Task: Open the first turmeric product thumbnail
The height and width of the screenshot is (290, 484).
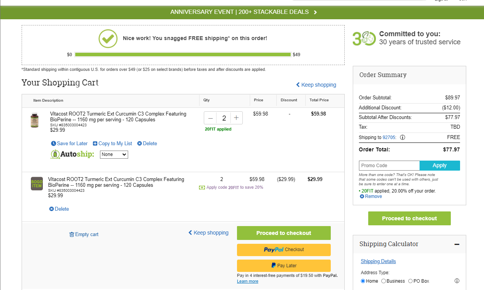Action: (35, 120)
